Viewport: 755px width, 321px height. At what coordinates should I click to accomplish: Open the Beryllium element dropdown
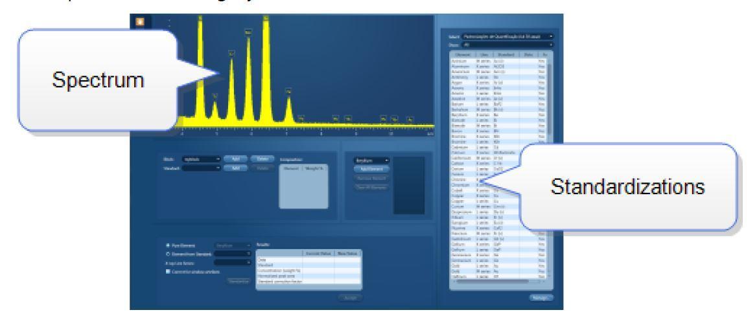[x=370, y=160]
